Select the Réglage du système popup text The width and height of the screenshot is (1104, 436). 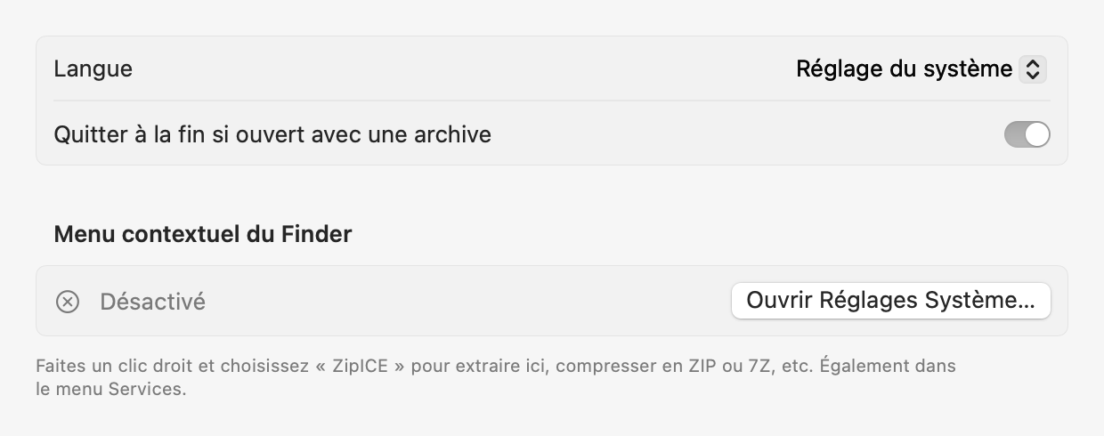[904, 69]
